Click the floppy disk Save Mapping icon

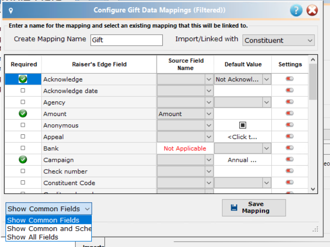(x=234, y=208)
